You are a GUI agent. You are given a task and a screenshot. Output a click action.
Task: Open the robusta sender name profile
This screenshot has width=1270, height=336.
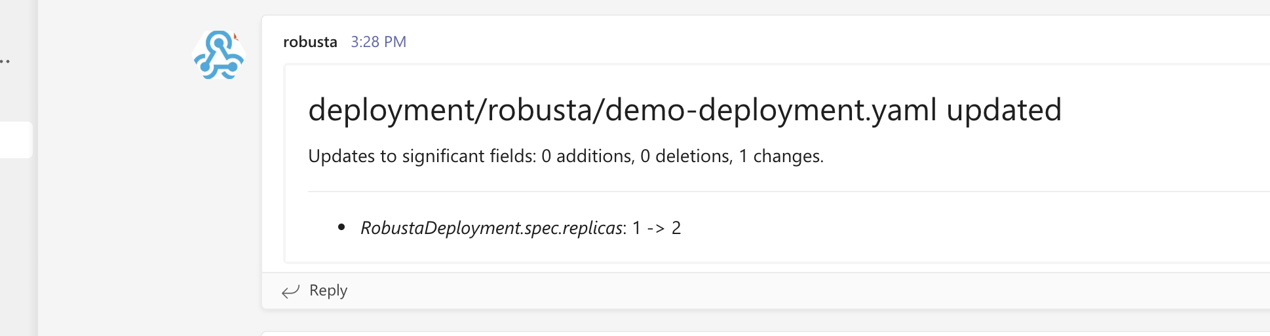pos(310,42)
